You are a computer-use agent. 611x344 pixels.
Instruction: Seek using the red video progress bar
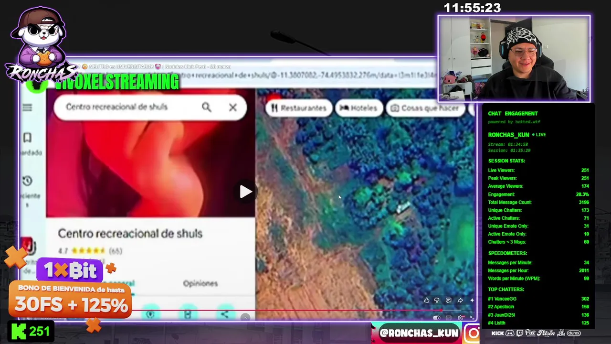pos(286,310)
